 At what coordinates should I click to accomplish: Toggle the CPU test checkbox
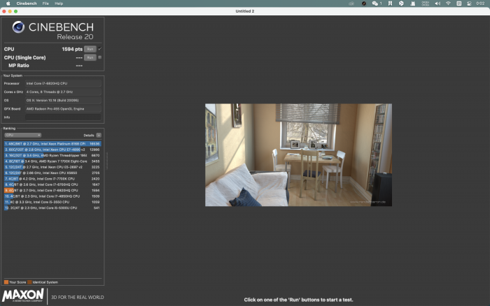point(100,49)
